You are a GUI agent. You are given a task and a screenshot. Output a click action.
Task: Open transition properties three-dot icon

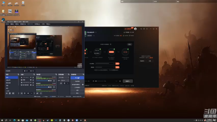68,83
